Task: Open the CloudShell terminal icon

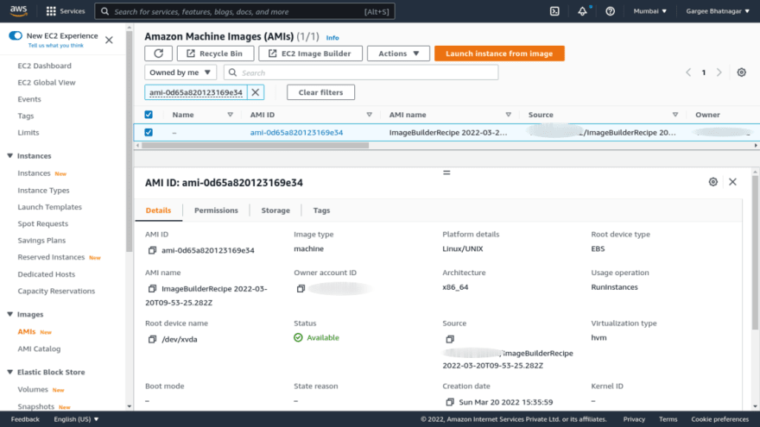Action: pyautogui.click(x=554, y=11)
